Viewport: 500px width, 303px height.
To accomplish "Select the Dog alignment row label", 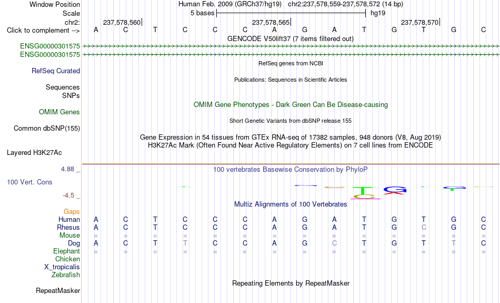I will (74, 243).
